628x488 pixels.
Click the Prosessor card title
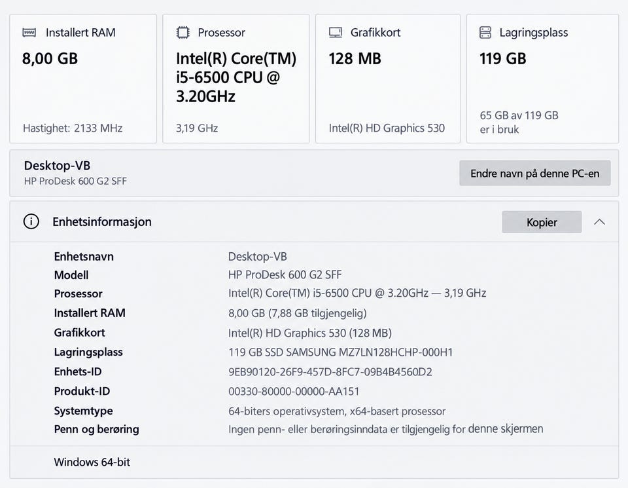point(222,33)
